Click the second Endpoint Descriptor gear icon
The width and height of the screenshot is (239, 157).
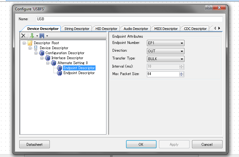pyautogui.click(x=59, y=73)
